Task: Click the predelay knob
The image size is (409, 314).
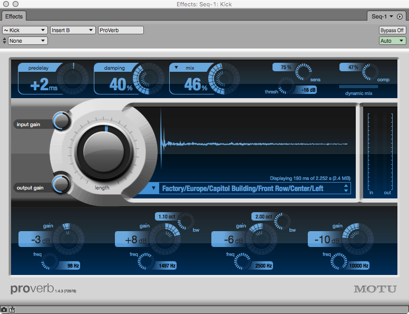Action: tap(73, 79)
